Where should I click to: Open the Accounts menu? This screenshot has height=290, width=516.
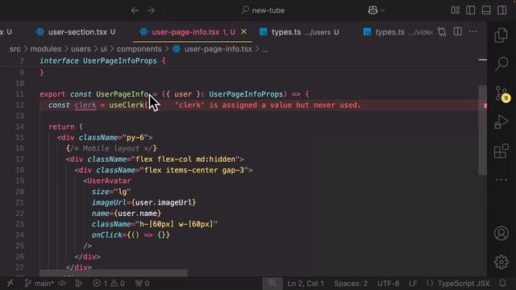tap(501, 233)
